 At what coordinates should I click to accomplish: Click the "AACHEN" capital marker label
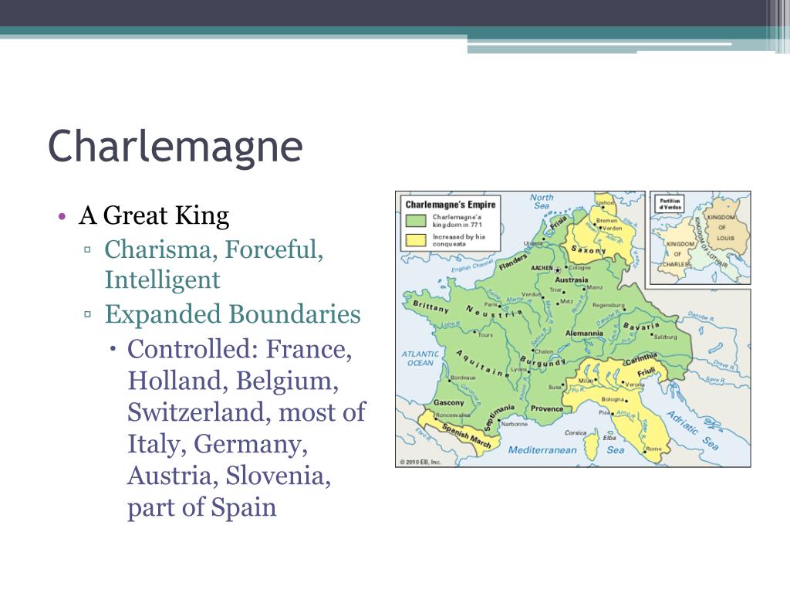tap(542, 268)
